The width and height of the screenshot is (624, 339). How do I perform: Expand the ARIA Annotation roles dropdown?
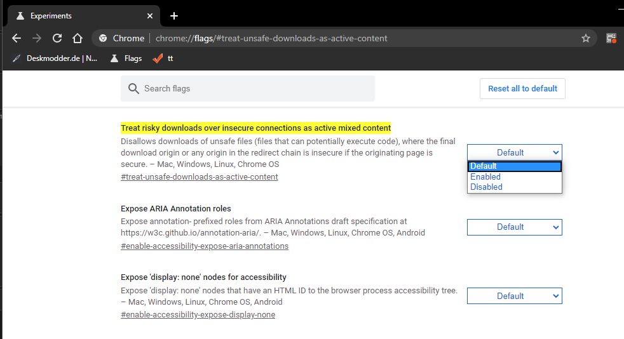pyautogui.click(x=514, y=227)
